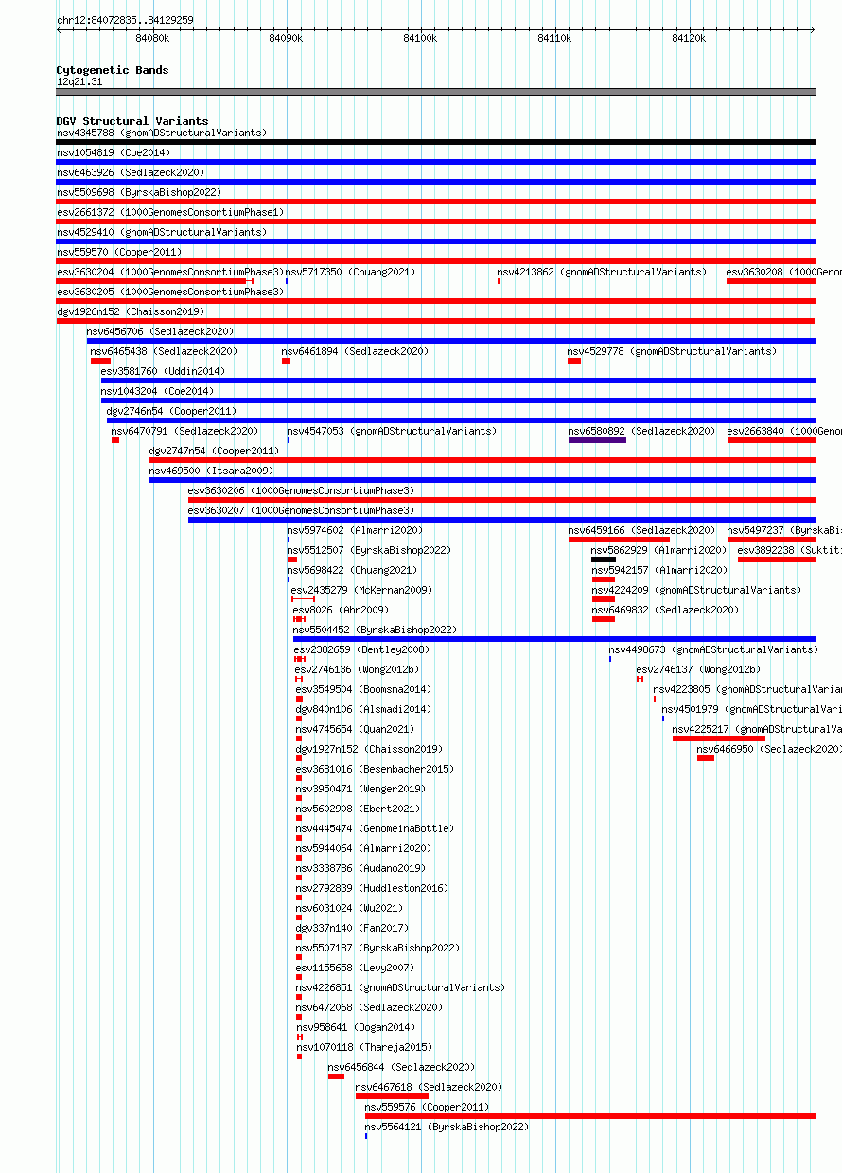Click nsv4745654 (Quan2021) label
Screen dimensions: 842x1173
(355, 729)
